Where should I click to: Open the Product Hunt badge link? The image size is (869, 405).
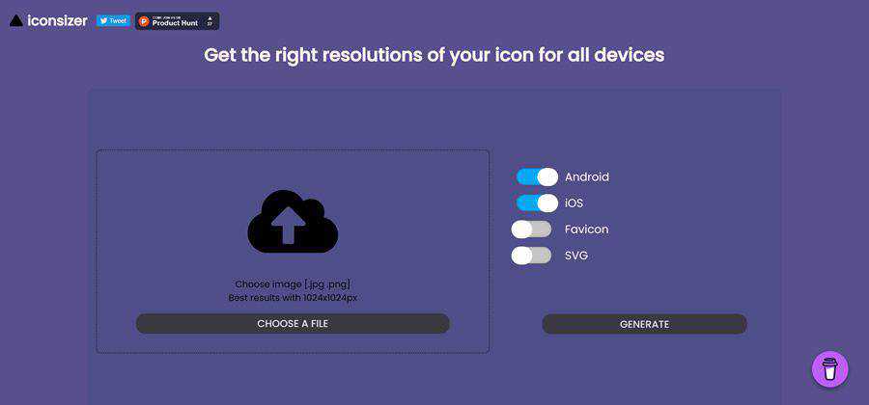177,21
